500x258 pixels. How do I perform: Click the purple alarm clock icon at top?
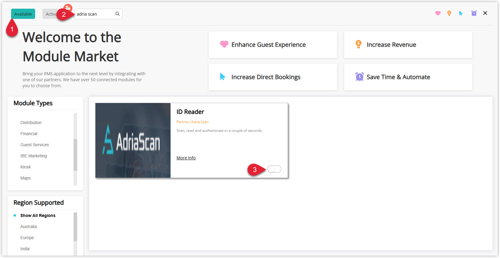tap(474, 13)
